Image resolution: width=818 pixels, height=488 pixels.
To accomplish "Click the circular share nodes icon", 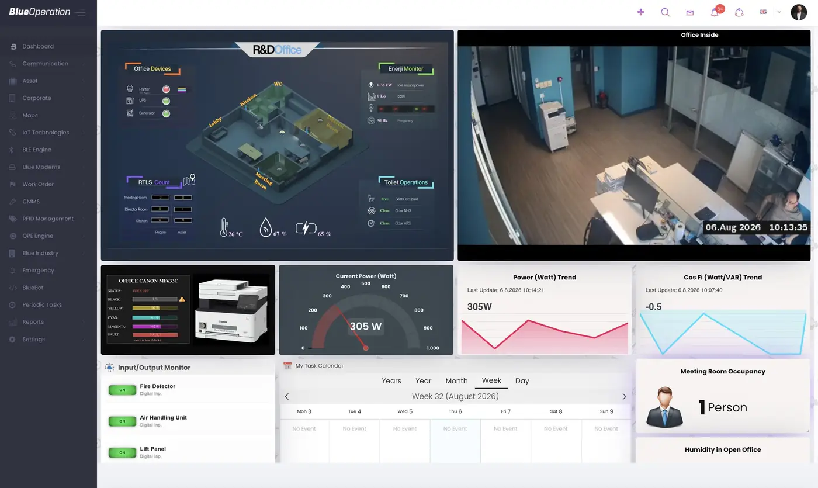I will tap(739, 12).
